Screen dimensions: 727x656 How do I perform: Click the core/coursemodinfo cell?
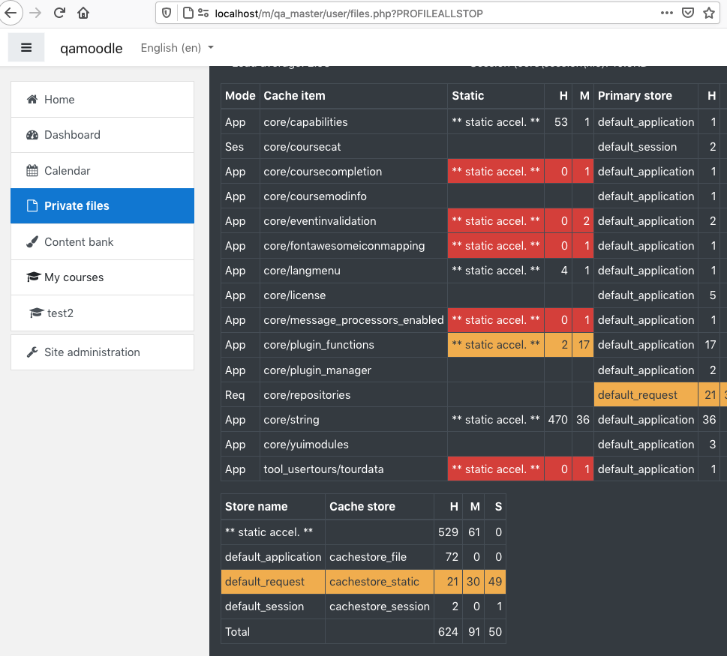coord(353,196)
